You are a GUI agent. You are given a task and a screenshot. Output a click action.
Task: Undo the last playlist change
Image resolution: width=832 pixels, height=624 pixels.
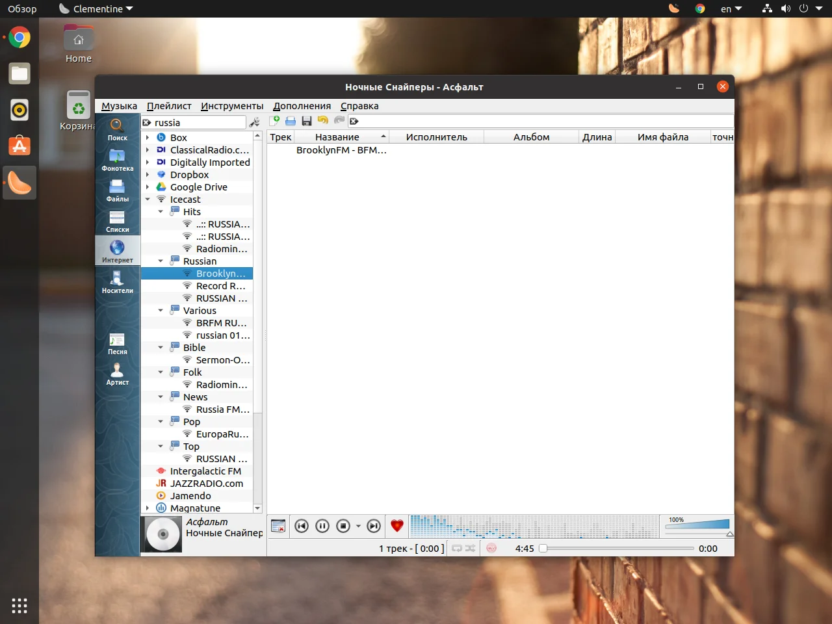(322, 121)
